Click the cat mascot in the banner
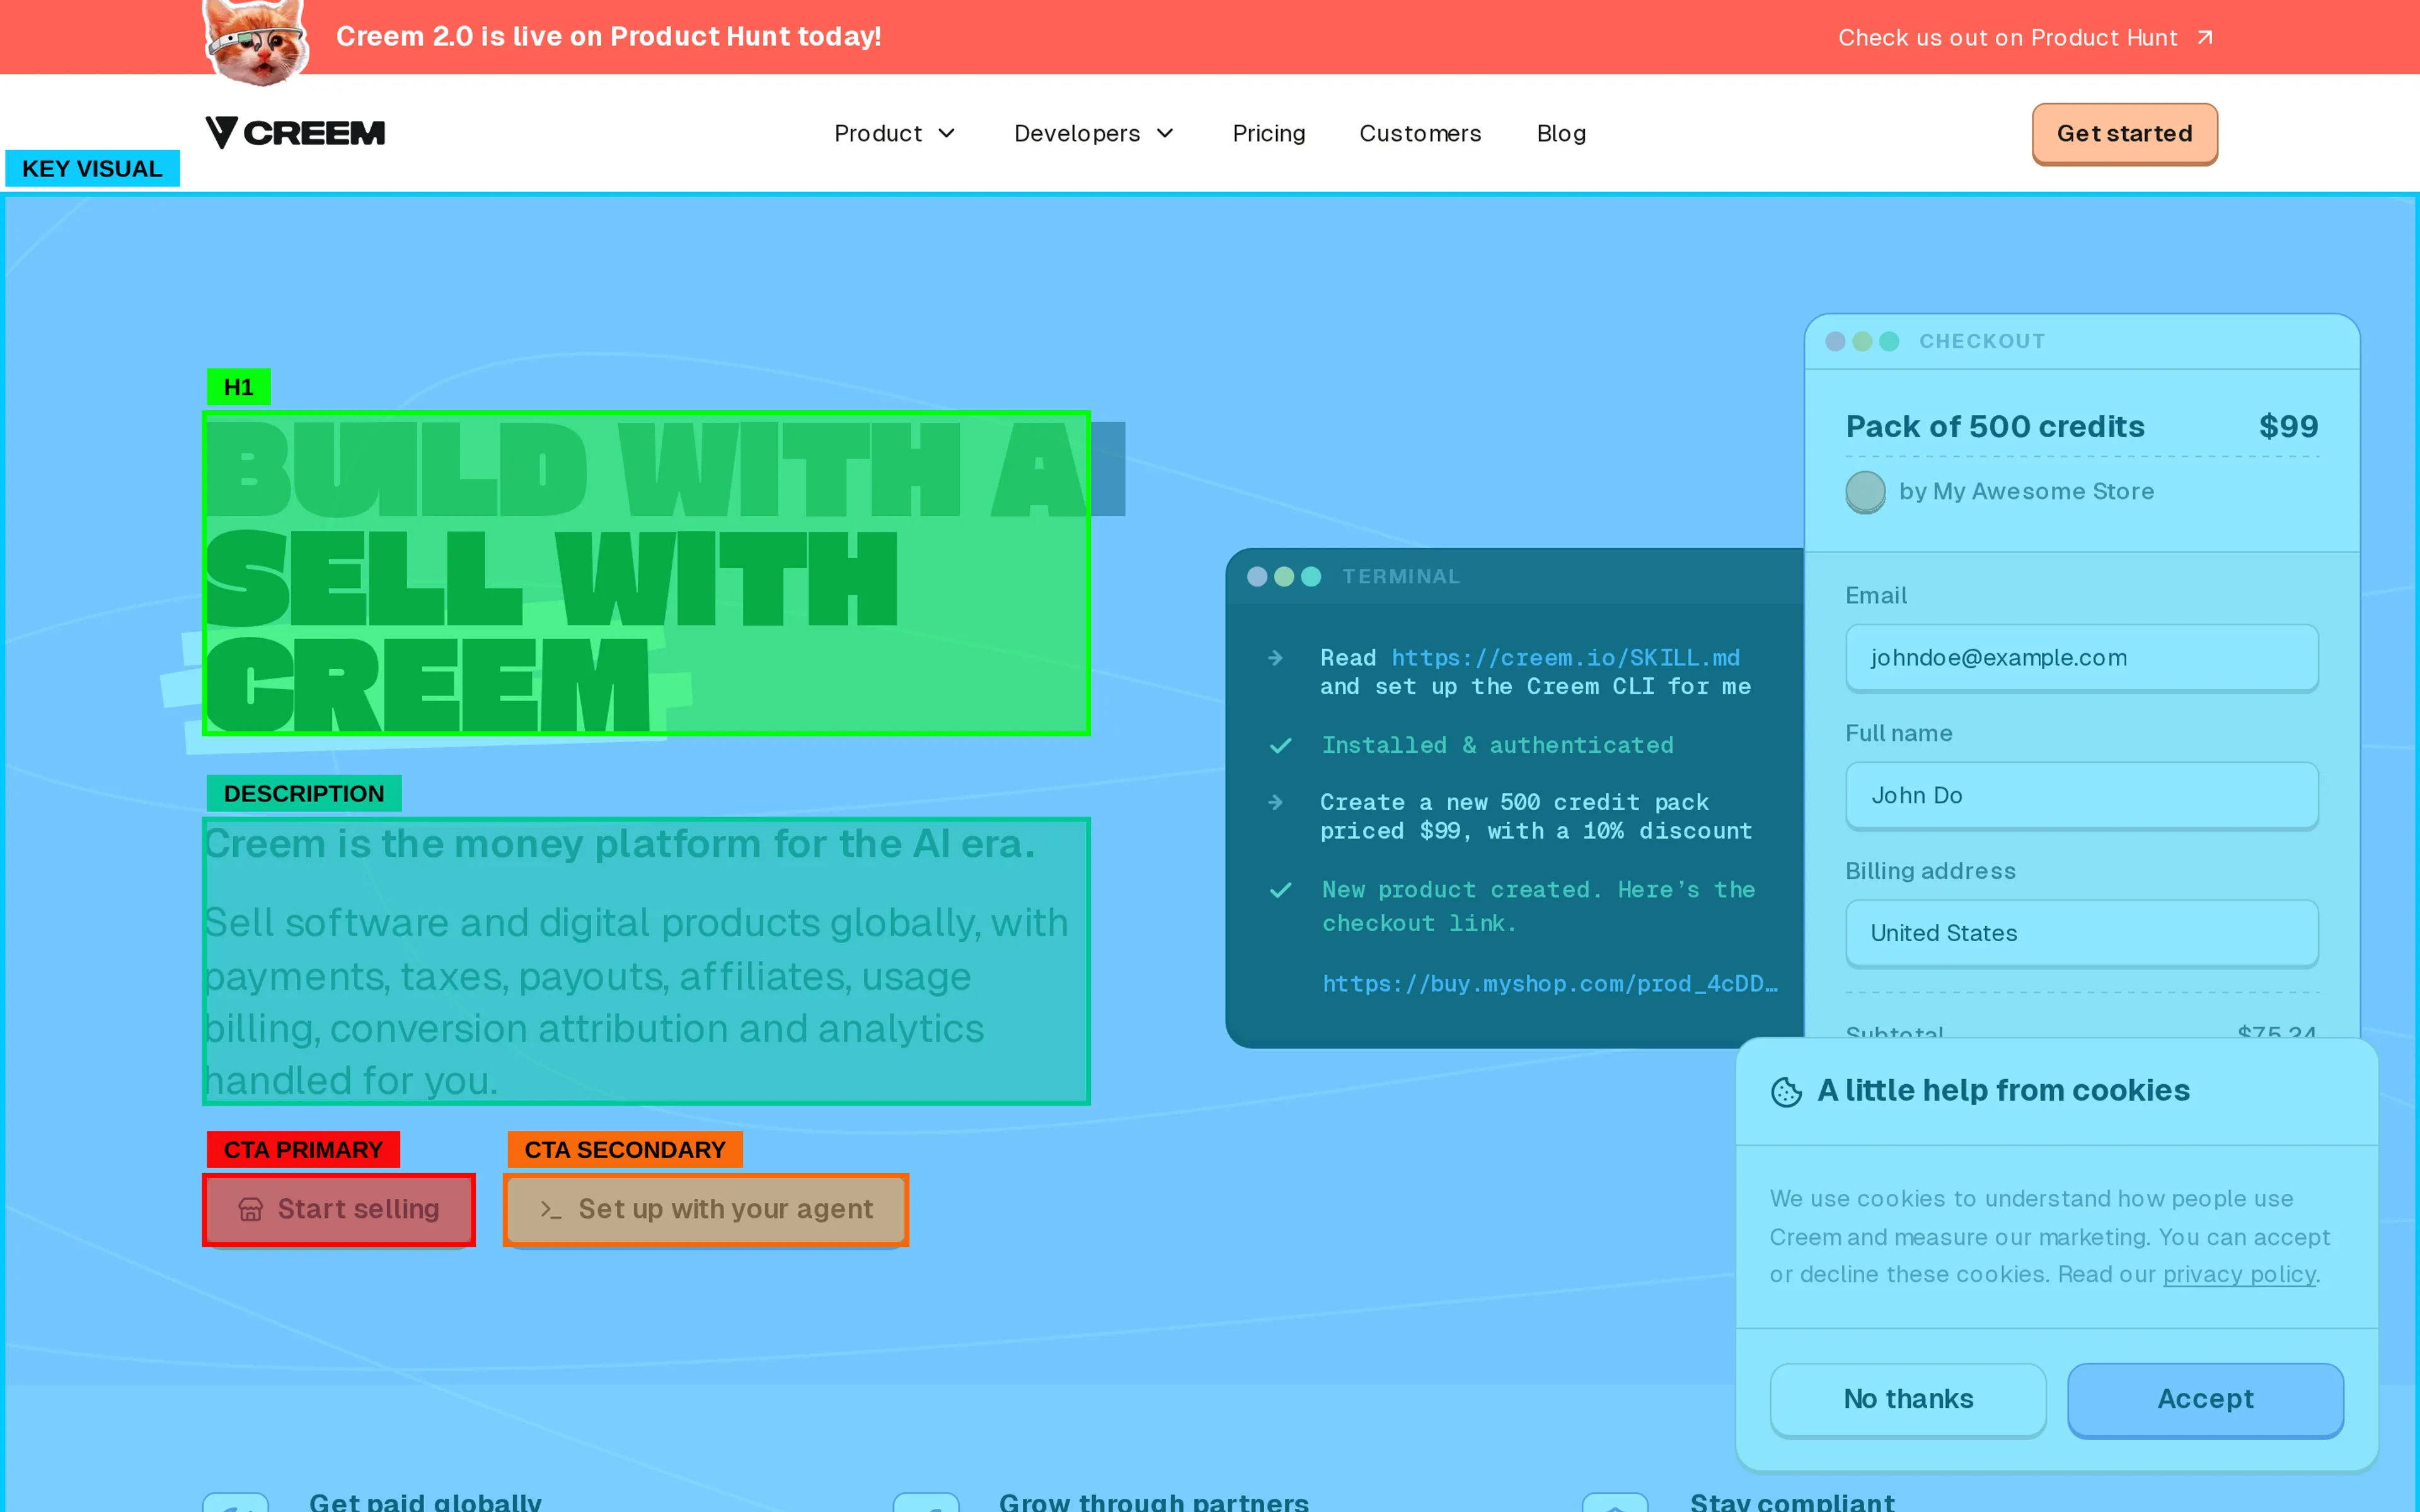Viewport: 2420px width, 1512px height. [256, 42]
